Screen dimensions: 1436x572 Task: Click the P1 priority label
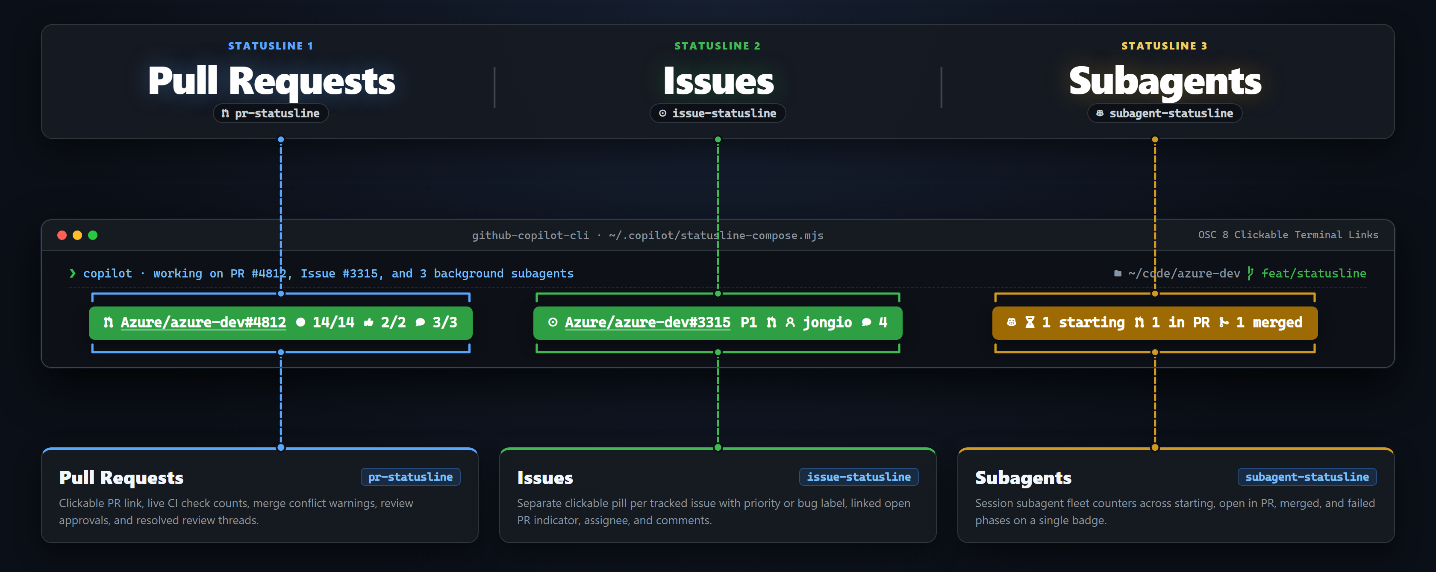point(749,322)
